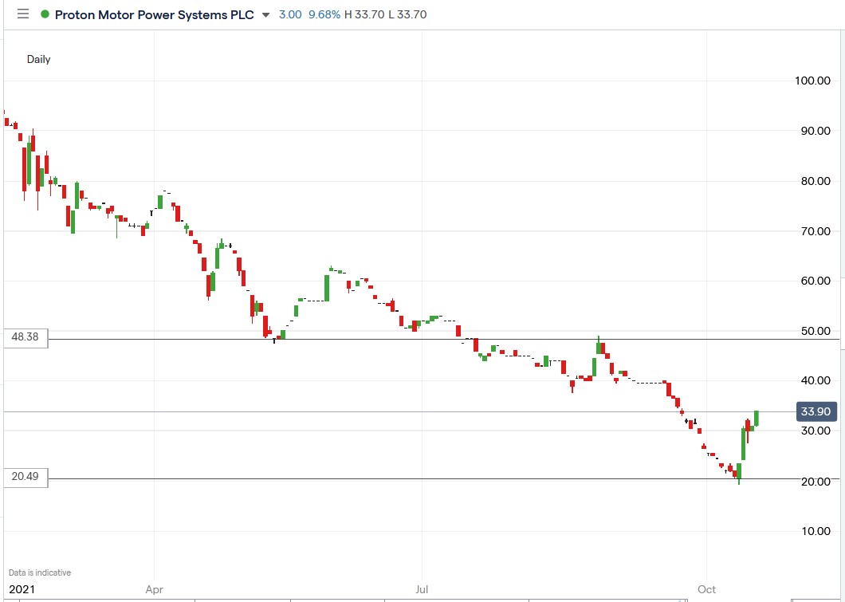The image size is (845, 602).
Task: Open the hamburger navigation menu
Action: click(23, 14)
